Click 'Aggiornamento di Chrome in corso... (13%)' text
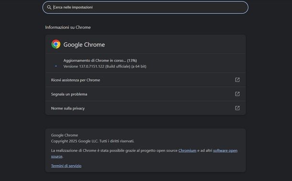Image resolution: width=292 pixels, height=181 pixels. (x=100, y=60)
